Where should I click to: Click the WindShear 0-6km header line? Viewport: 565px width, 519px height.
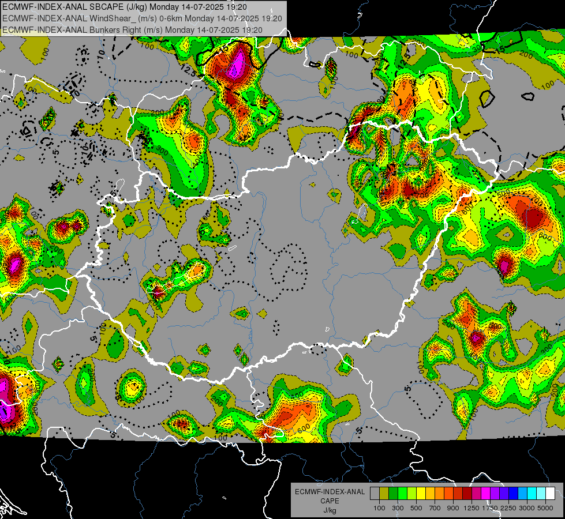click(x=142, y=18)
